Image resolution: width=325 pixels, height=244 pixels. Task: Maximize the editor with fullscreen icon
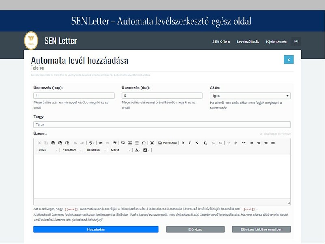(152, 143)
